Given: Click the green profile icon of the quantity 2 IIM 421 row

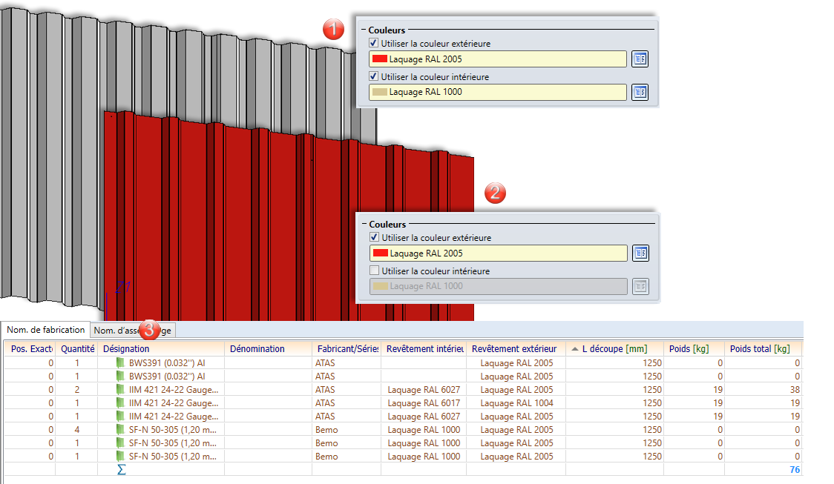Looking at the screenshot, I should (120, 389).
